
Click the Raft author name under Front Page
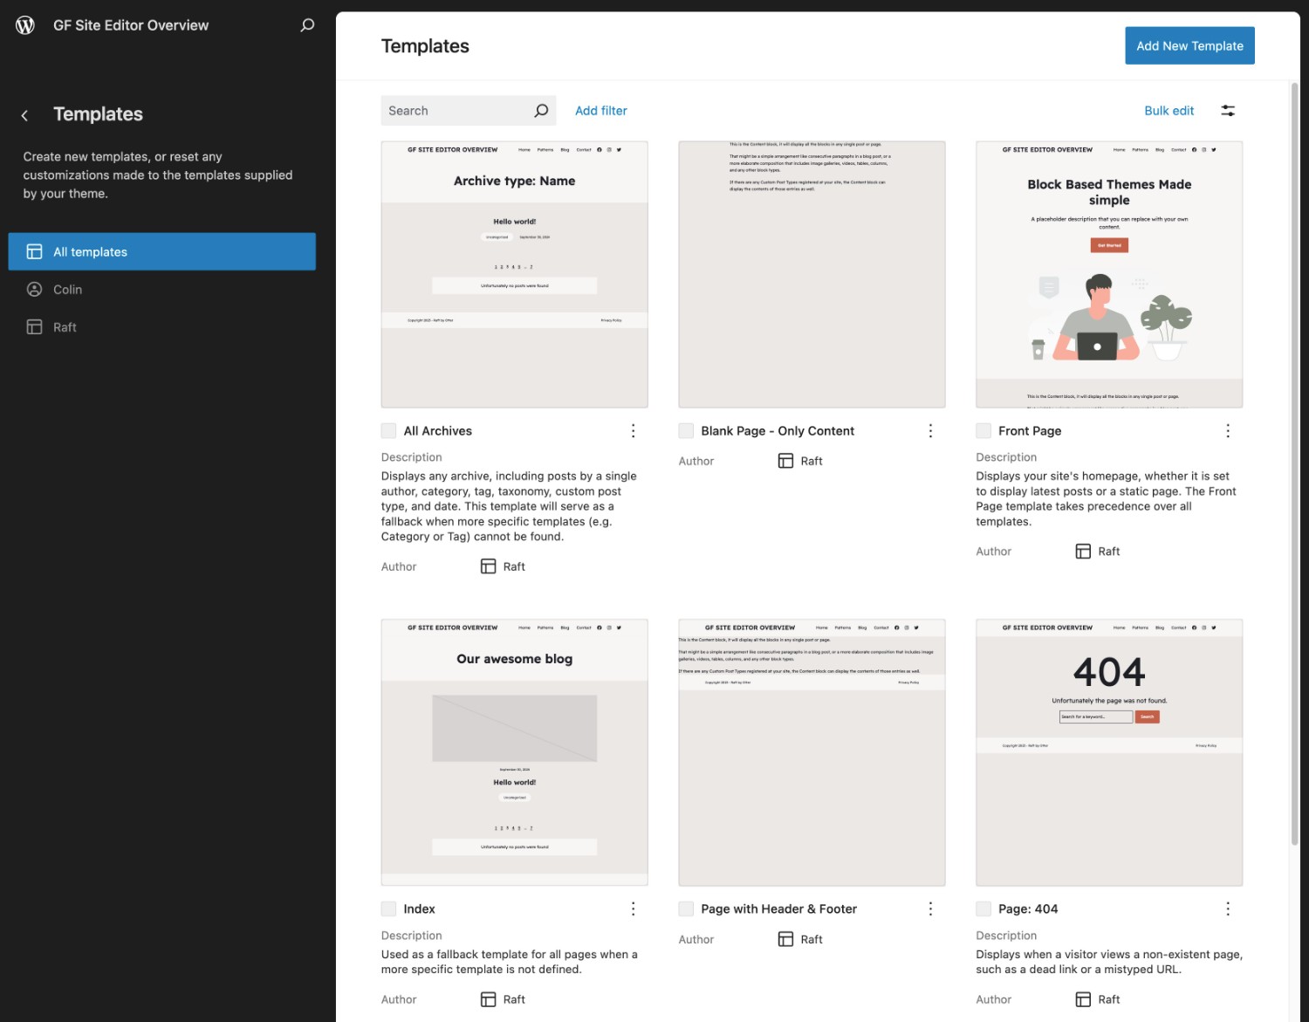[x=1109, y=552]
